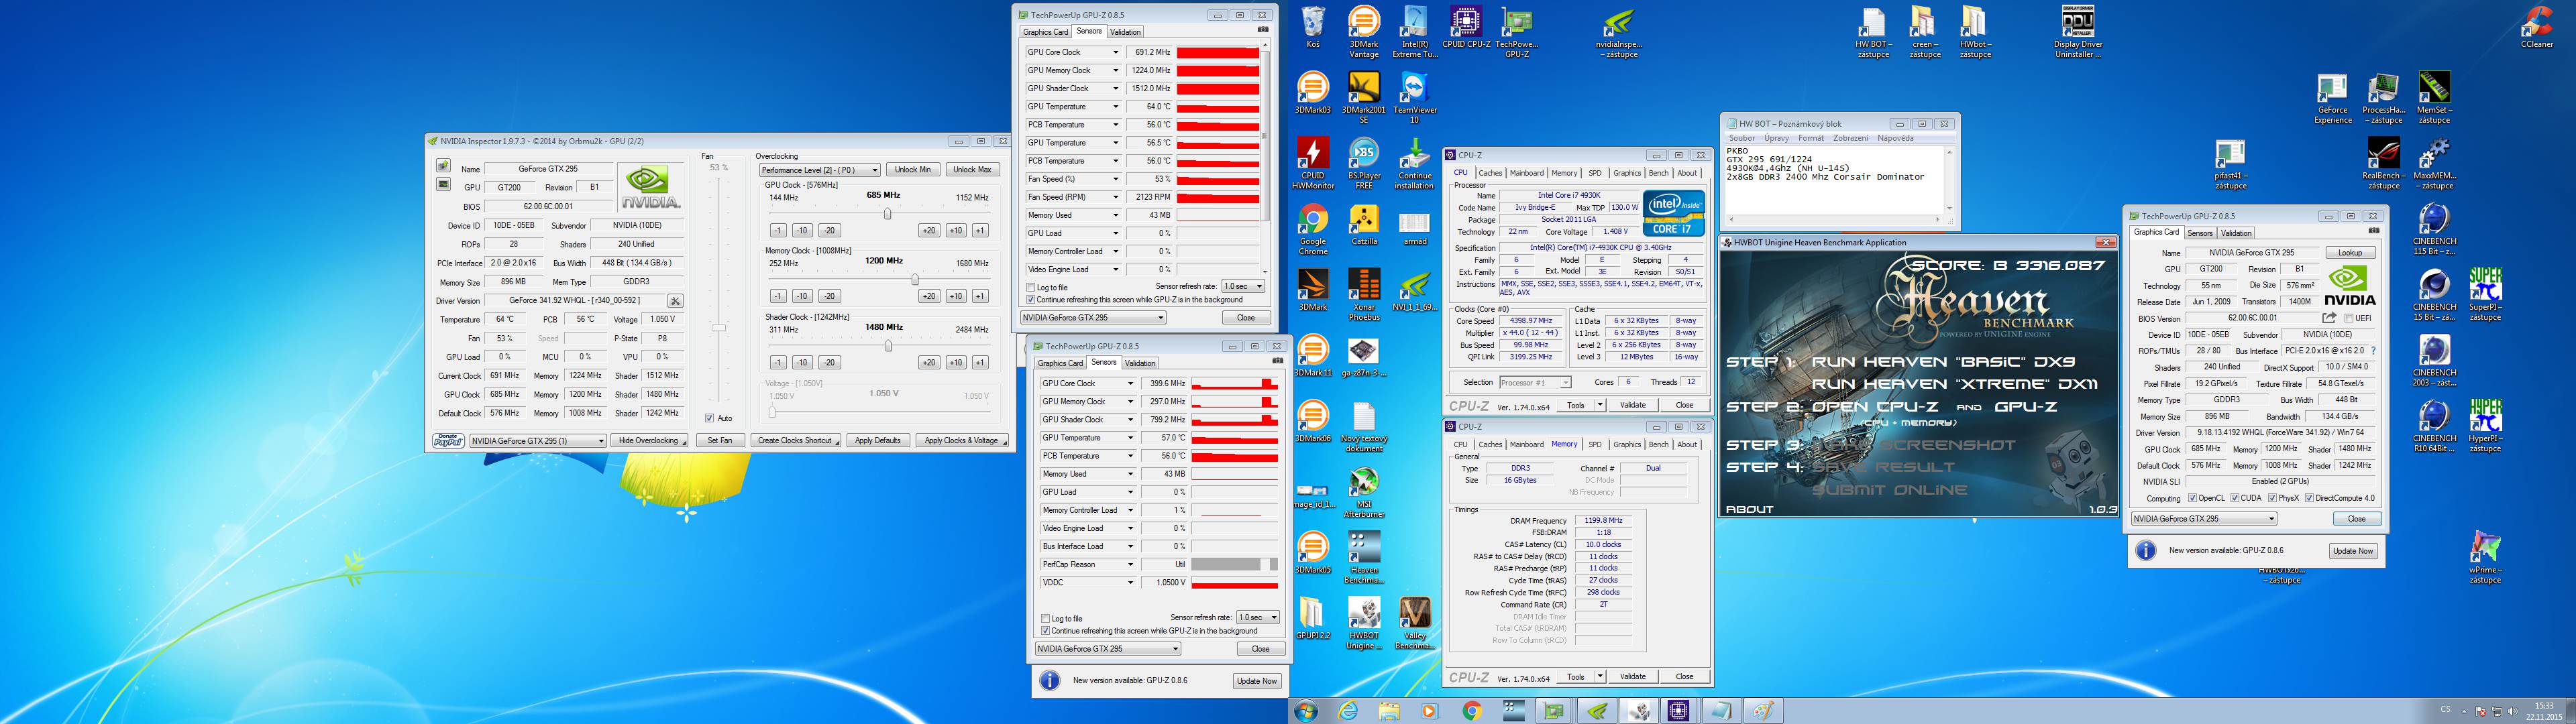Open the Processor #1 selection dropdown in CPU-Z
The height and width of the screenshot is (724, 2576).
[x=1535, y=382]
